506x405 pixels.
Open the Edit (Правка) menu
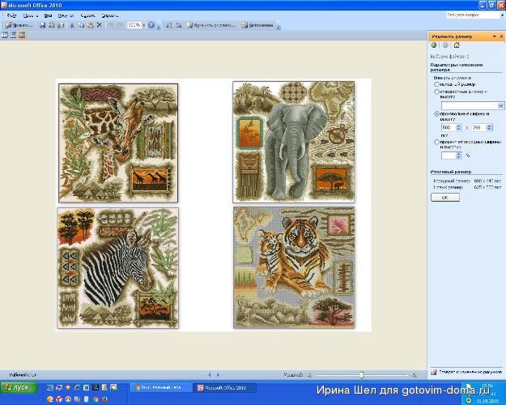pyautogui.click(x=31, y=15)
